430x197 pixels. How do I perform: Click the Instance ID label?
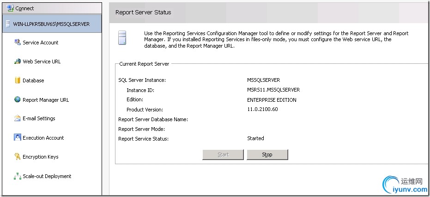pos(141,90)
